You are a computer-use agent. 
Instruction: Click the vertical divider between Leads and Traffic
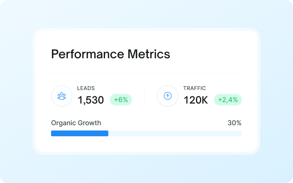tap(145, 96)
